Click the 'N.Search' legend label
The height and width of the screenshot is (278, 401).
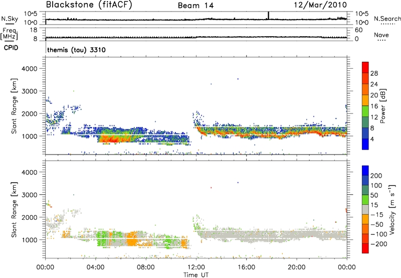(x=387, y=19)
